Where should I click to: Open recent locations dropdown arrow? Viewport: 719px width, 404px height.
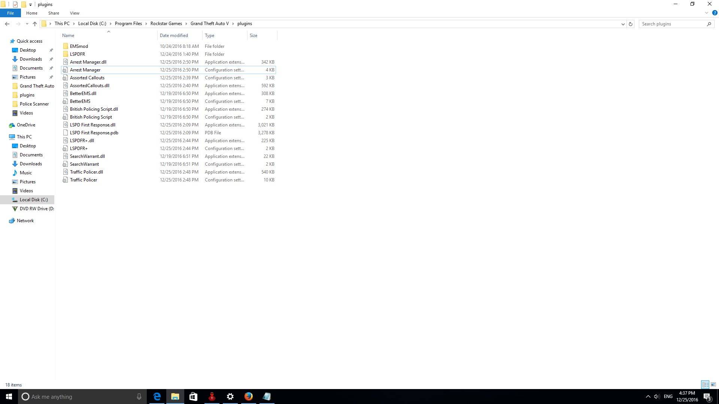[x=27, y=24]
